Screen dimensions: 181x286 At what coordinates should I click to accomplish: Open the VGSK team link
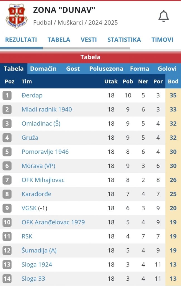pos(29,208)
